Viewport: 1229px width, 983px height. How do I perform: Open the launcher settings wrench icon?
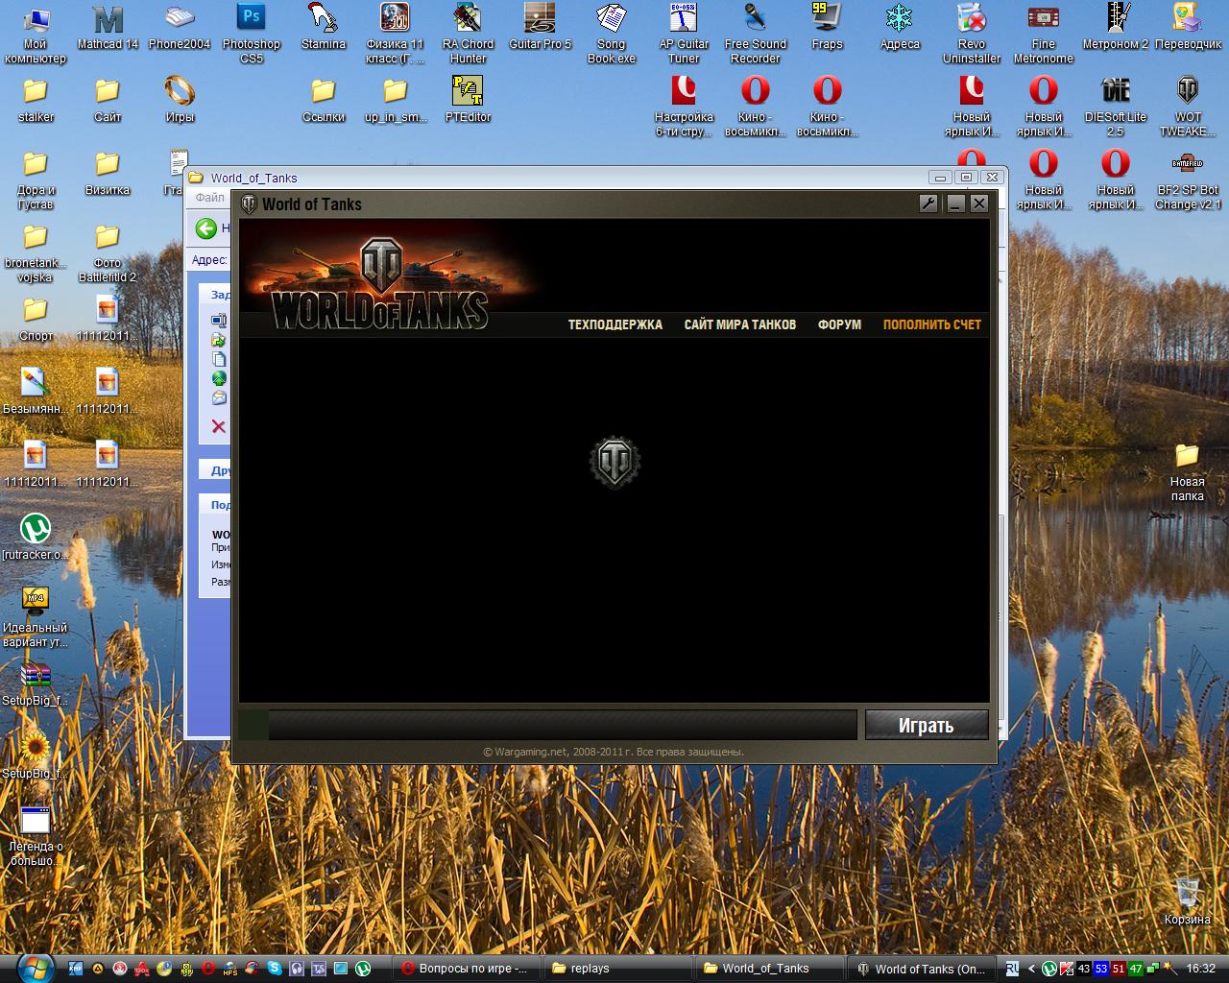928,204
